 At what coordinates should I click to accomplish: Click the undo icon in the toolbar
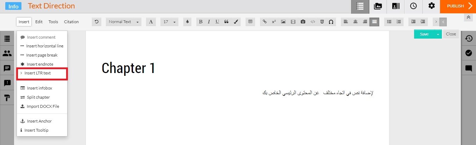[96, 22]
